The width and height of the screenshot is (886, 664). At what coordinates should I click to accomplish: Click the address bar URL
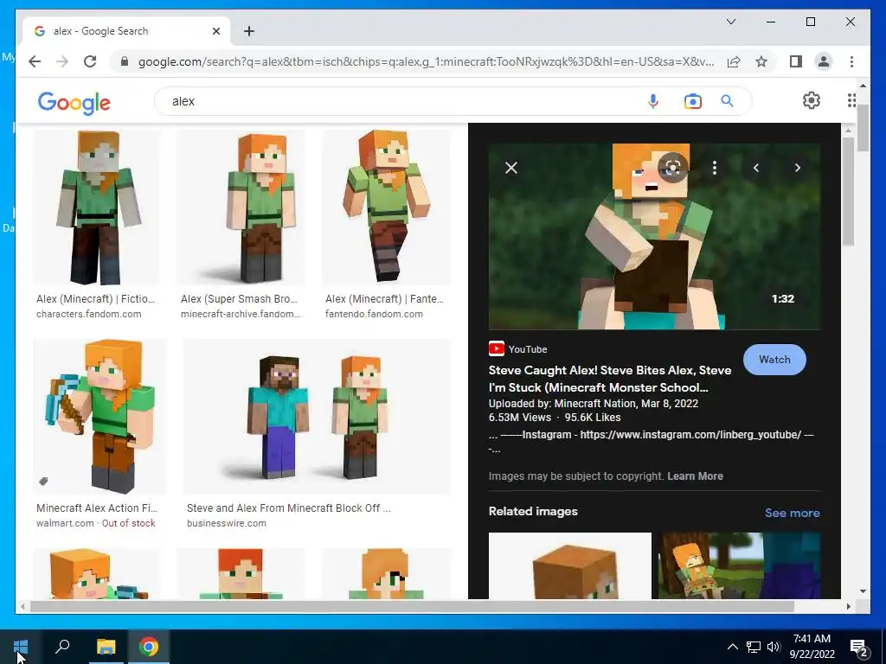point(426,61)
